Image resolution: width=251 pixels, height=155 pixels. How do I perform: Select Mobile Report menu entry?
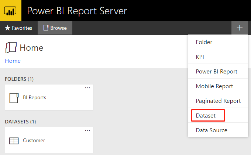pyautogui.click(x=218, y=86)
